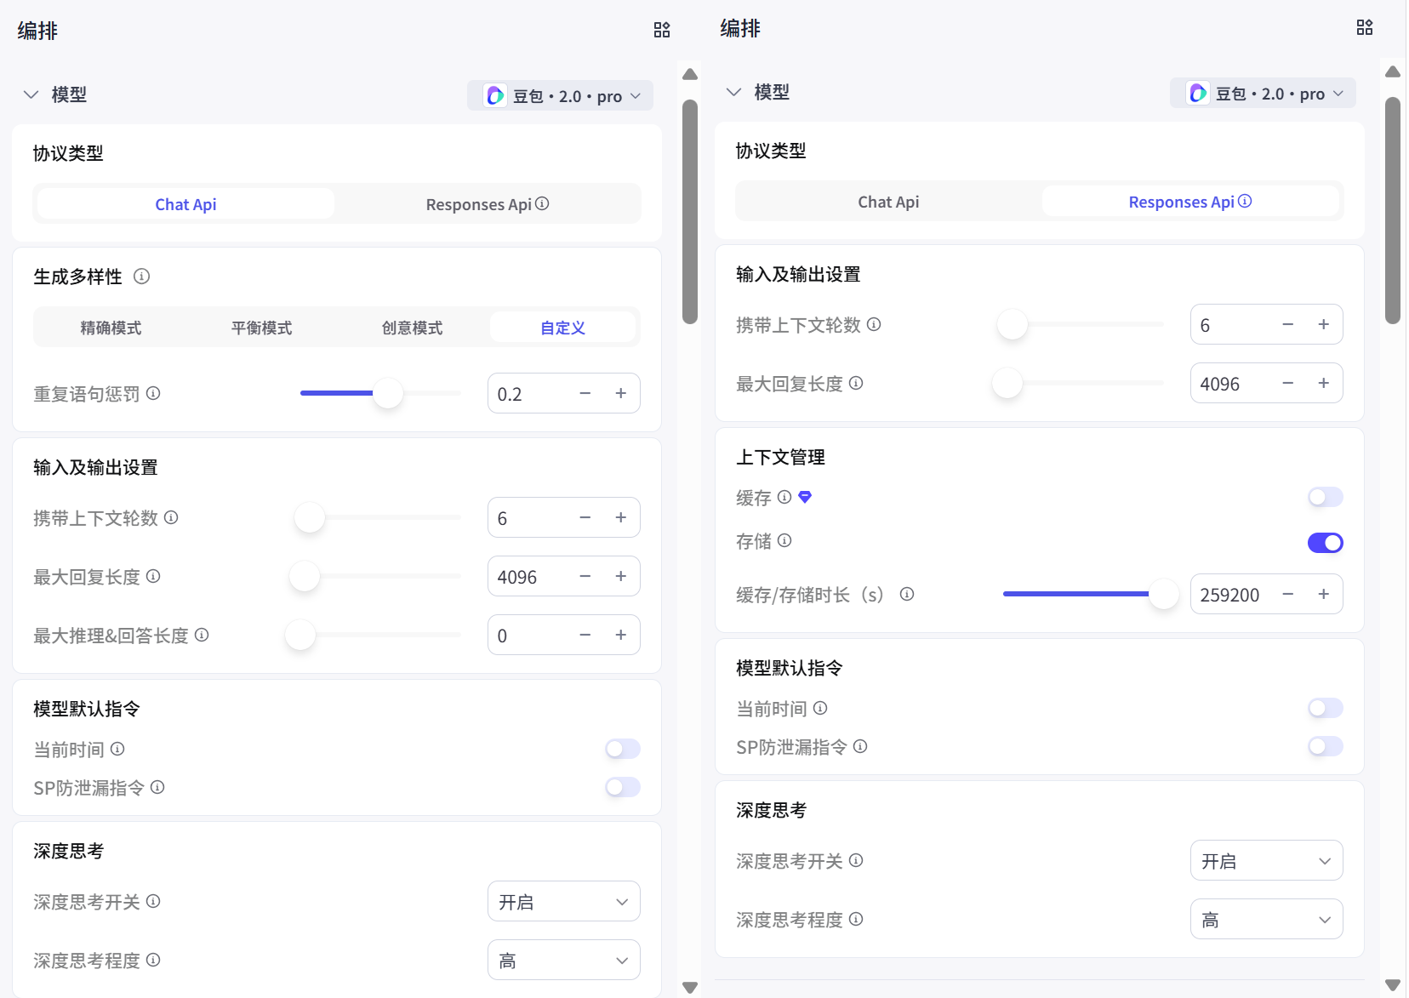
Task: Click left 携带上下文轮数 slider handle
Action: pyautogui.click(x=310, y=517)
